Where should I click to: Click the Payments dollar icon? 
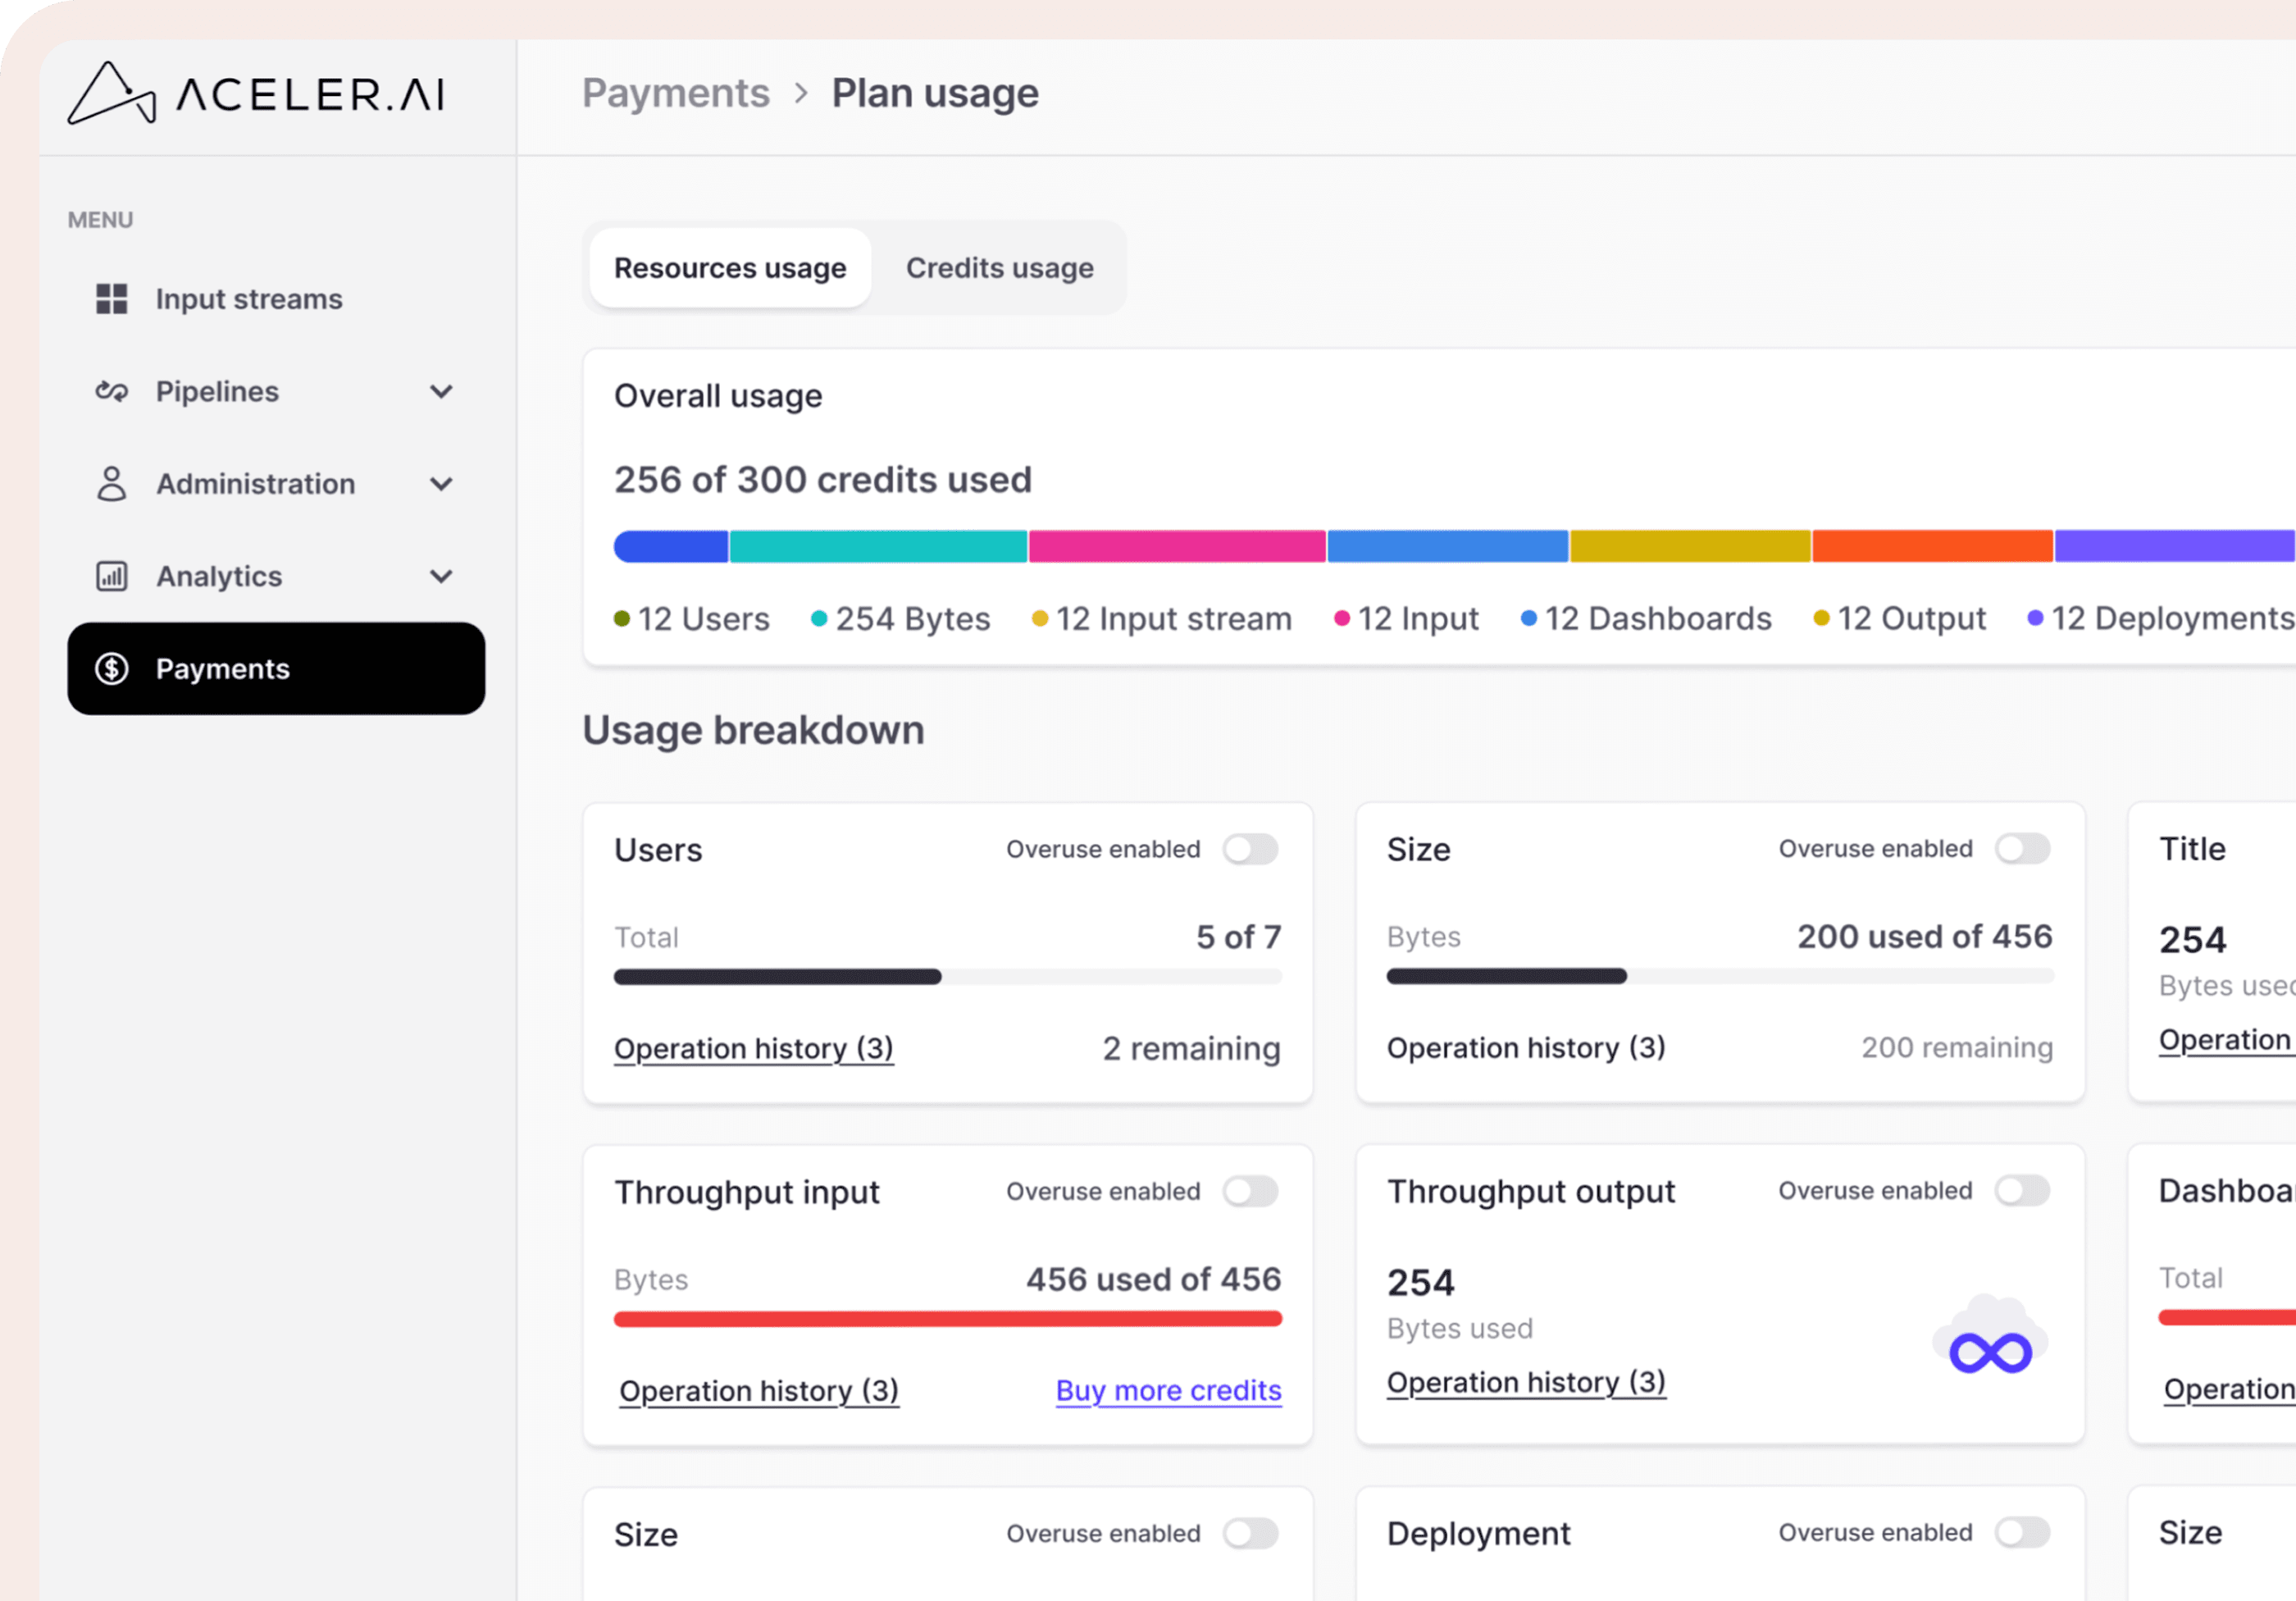click(x=111, y=668)
